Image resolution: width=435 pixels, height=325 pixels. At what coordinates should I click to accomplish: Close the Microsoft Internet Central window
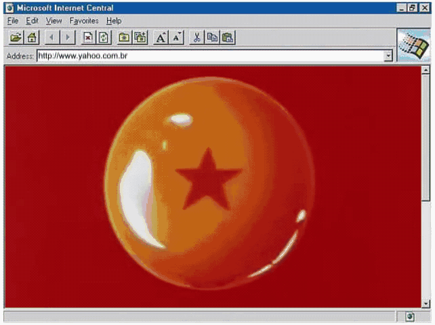click(424, 8)
